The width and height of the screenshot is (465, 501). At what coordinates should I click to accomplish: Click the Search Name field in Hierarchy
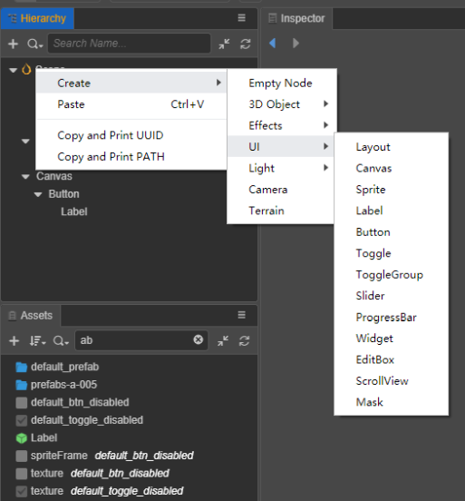pyautogui.click(x=130, y=44)
